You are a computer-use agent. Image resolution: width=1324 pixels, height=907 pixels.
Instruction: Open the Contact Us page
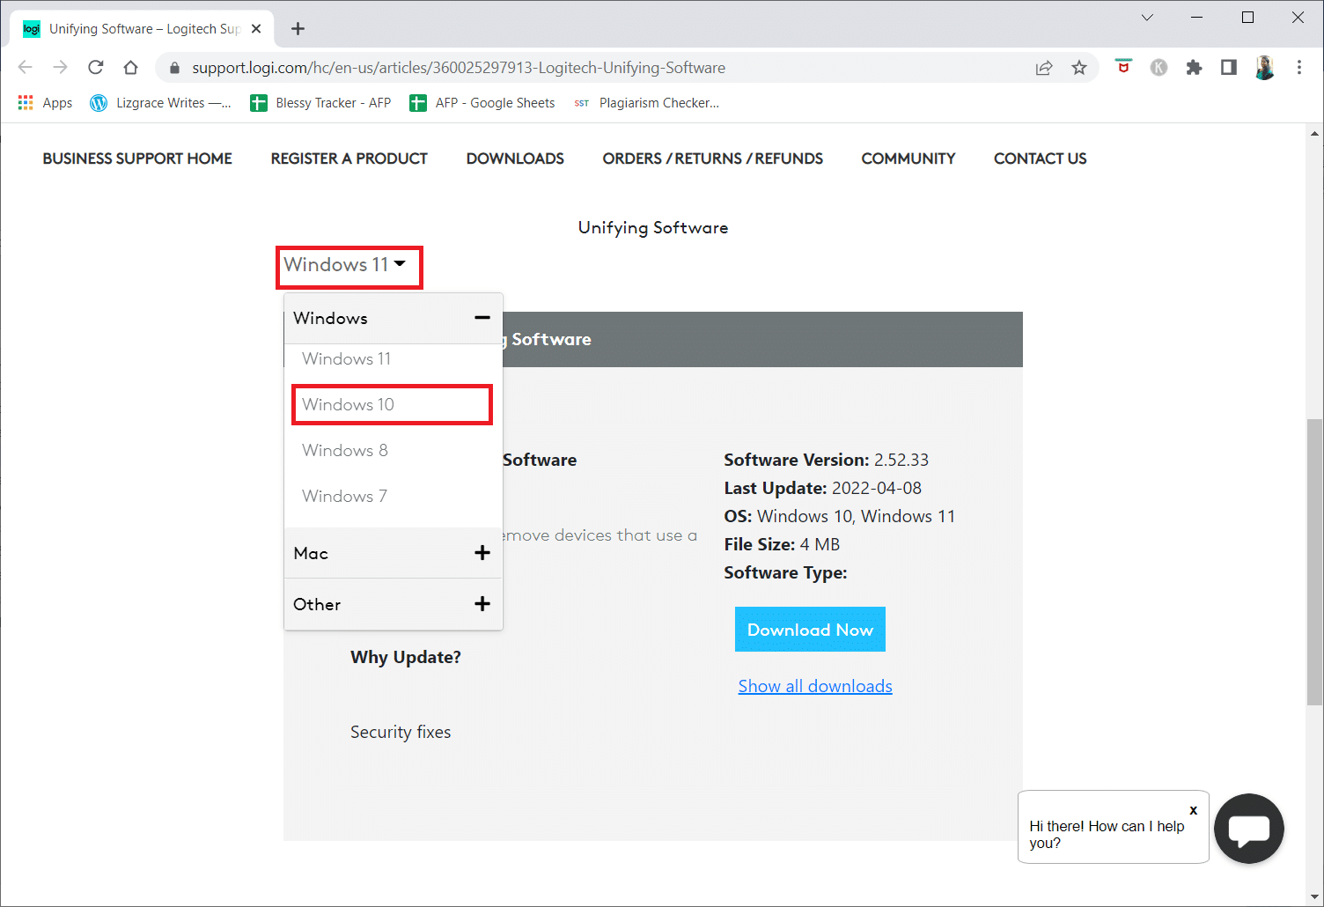point(1041,159)
